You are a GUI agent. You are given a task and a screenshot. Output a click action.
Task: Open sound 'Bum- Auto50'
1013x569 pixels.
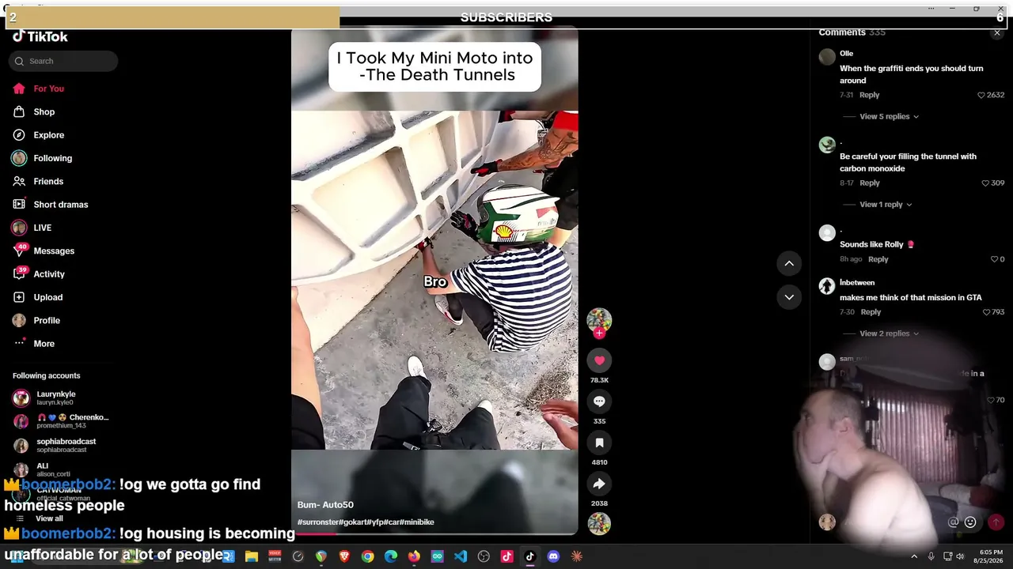(x=325, y=505)
